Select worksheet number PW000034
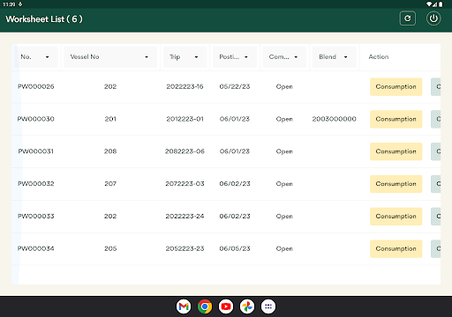452x317 pixels. (36, 248)
